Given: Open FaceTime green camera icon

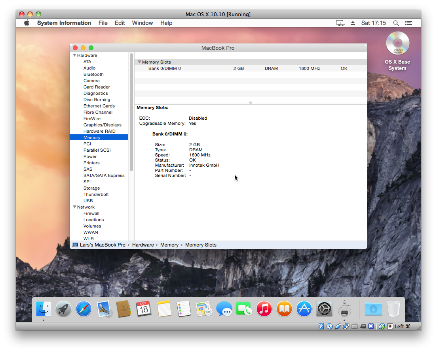Looking at the screenshot, I should tap(244, 309).
